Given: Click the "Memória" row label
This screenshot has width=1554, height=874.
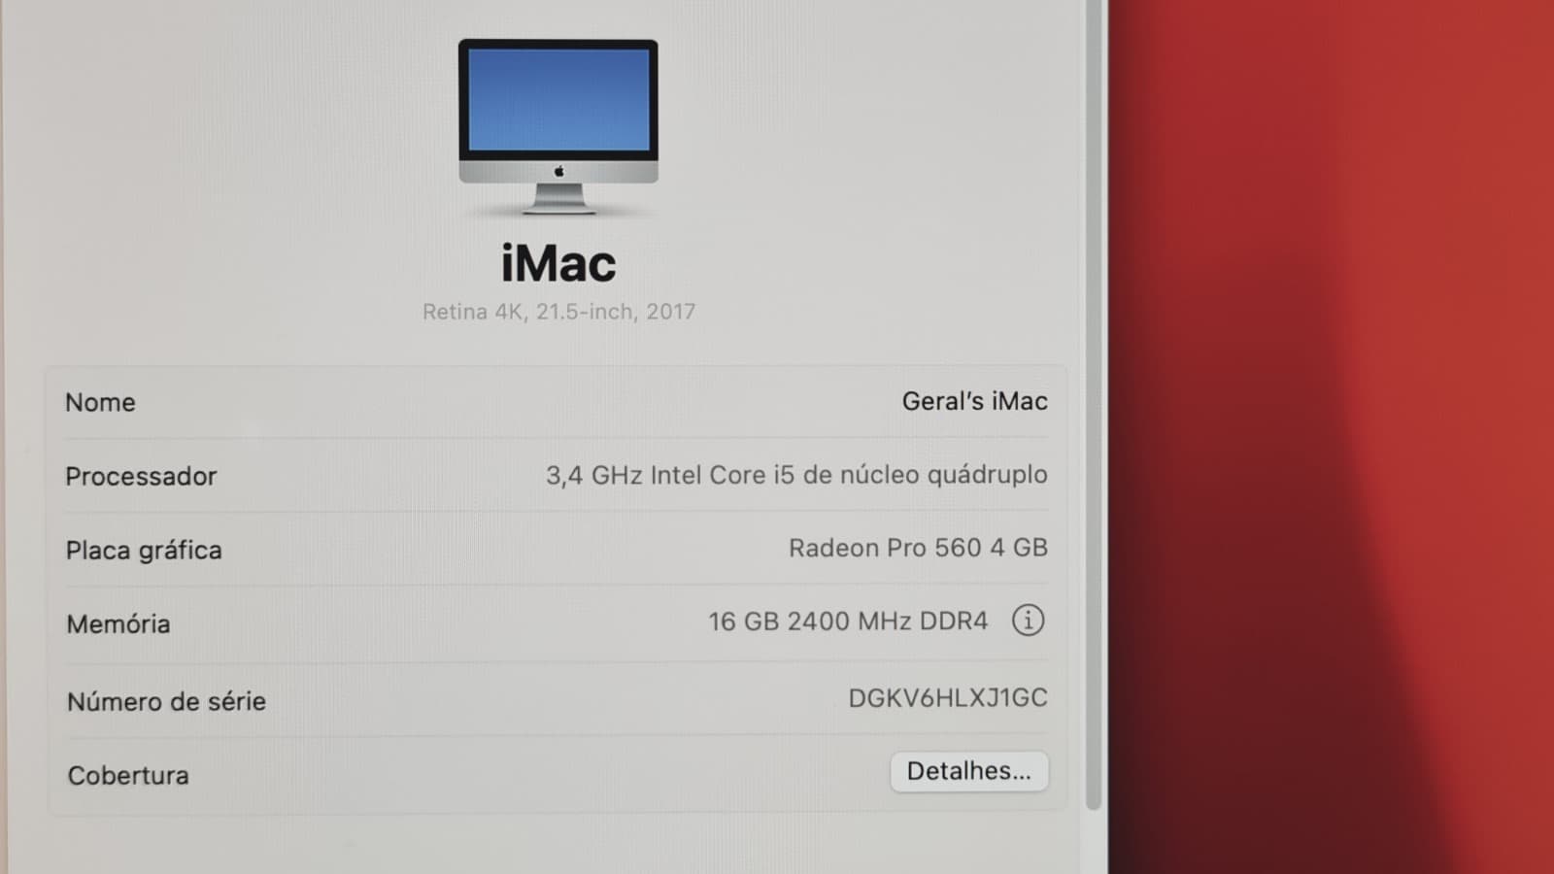Looking at the screenshot, I should 118,623.
